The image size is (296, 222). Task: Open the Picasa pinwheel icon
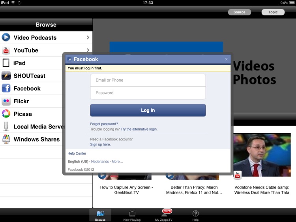click(x=6, y=114)
